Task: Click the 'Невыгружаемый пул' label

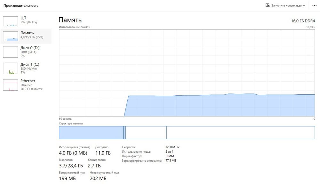Action: point(104,172)
